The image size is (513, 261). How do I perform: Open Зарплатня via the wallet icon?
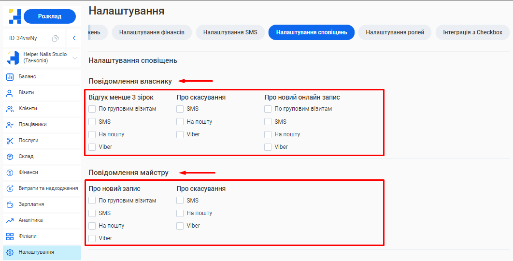(10, 204)
